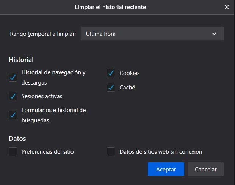Disable the Sesiones activas checkbox
Image resolution: width=235 pixels, height=185 pixels.
(x=13, y=96)
